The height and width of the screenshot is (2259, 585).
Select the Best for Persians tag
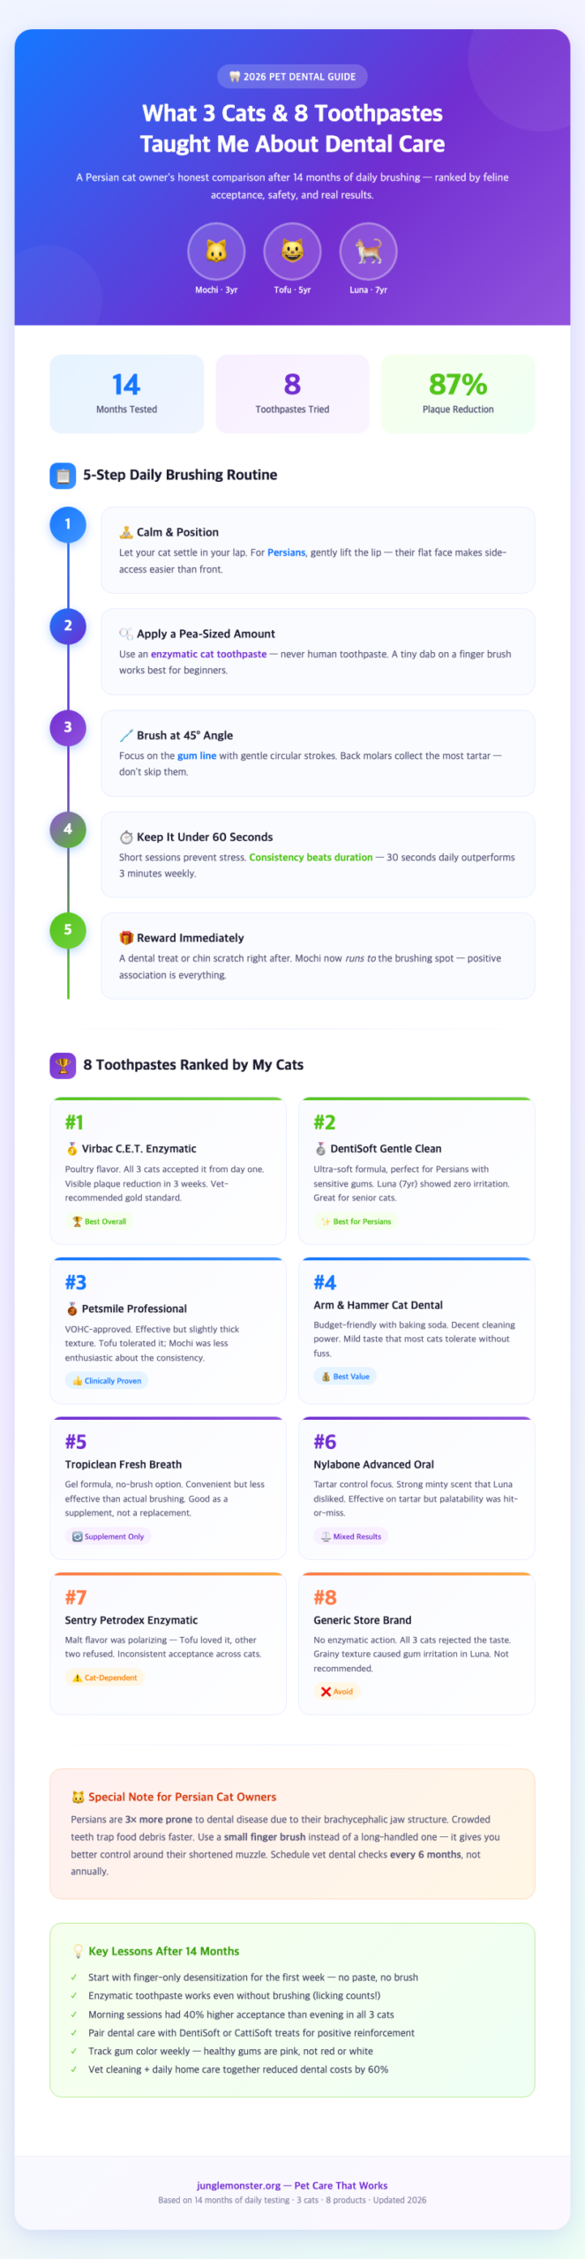click(356, 1221)
